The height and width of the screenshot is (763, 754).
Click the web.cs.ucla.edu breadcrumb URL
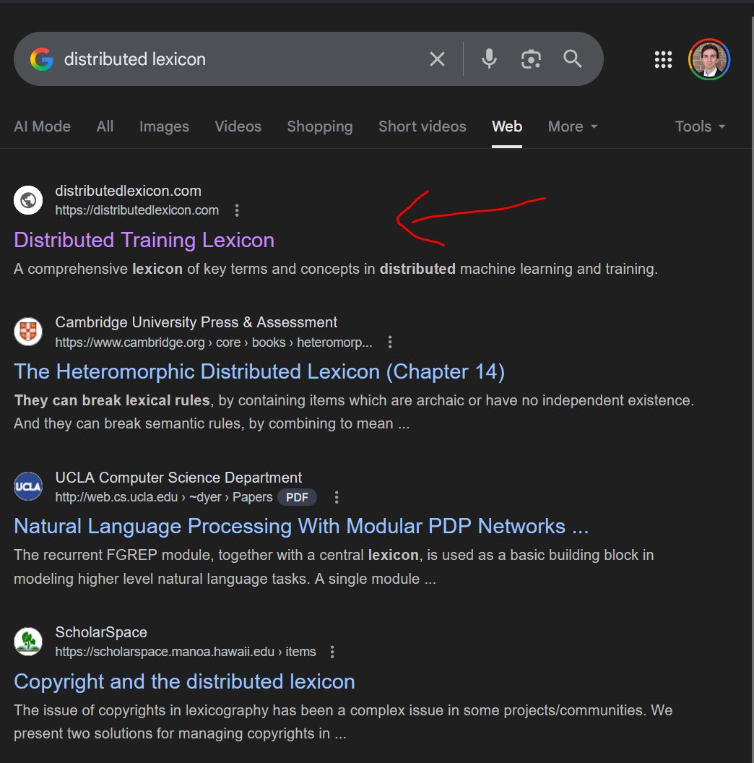click(163, 497)
